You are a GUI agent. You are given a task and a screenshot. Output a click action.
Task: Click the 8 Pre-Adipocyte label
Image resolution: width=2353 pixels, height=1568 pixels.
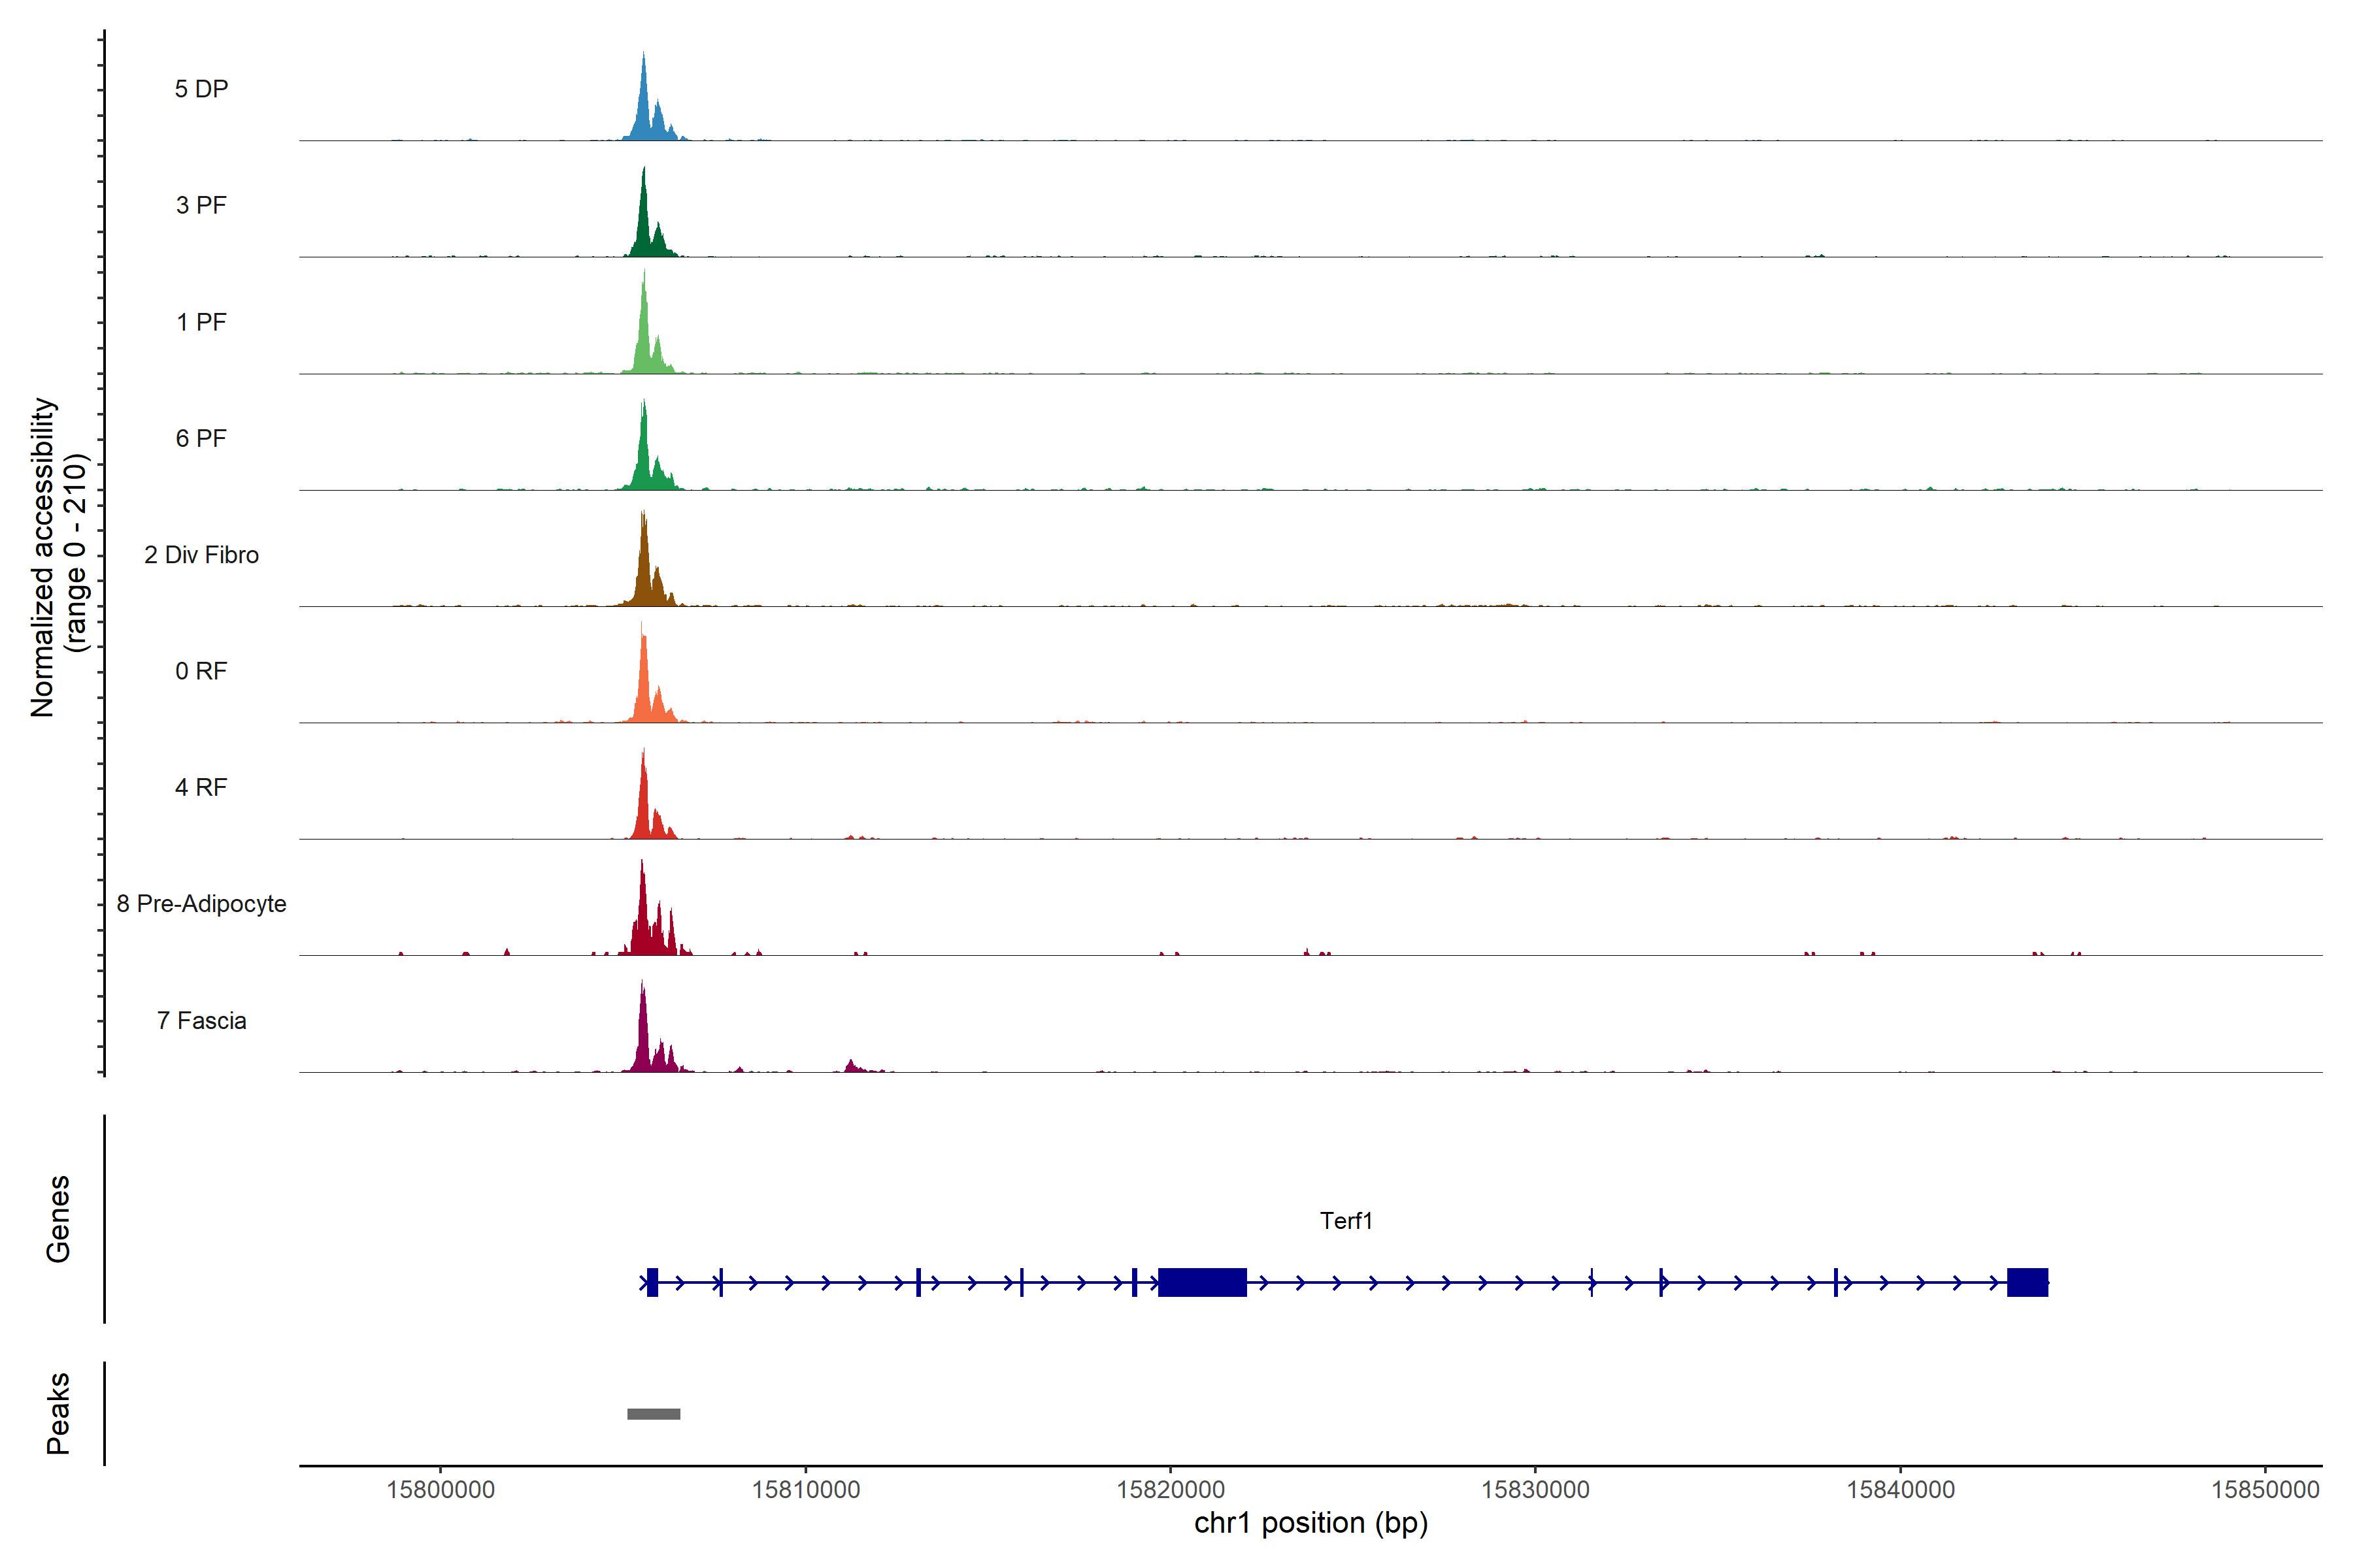(201, 904)
